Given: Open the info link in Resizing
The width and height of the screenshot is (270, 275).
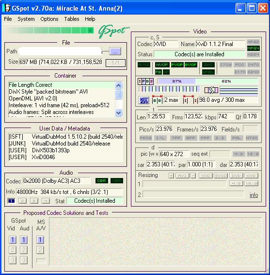Looking at the screenshot, I should pyautogui.click(x=254, y=195).
